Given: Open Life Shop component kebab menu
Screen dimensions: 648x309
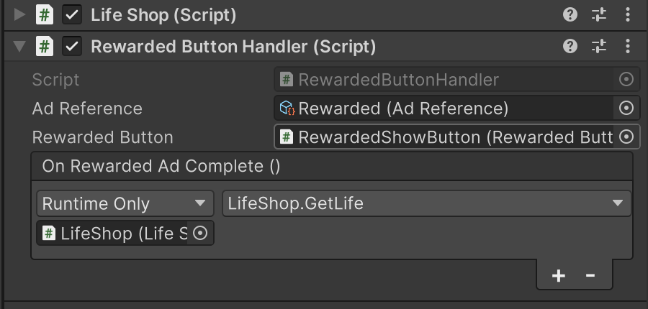Looking at the screenshot, I should [x=628, y=14].
